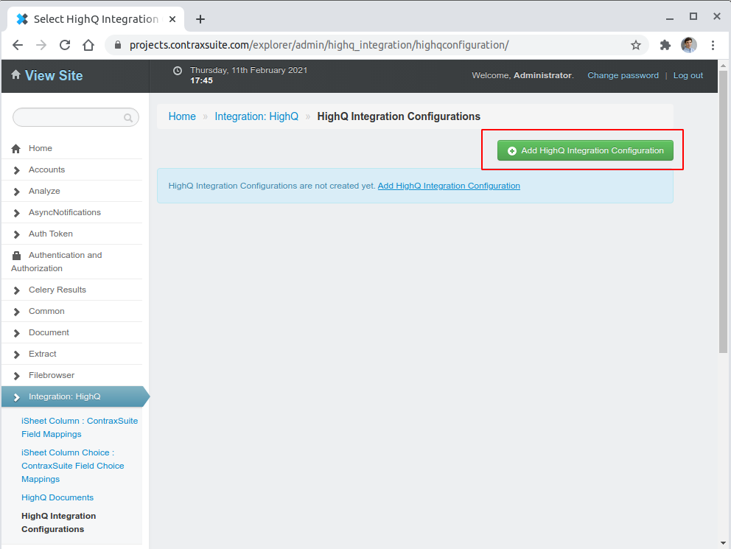Click the browser forward arrow
731x549 pixels.
41,45
